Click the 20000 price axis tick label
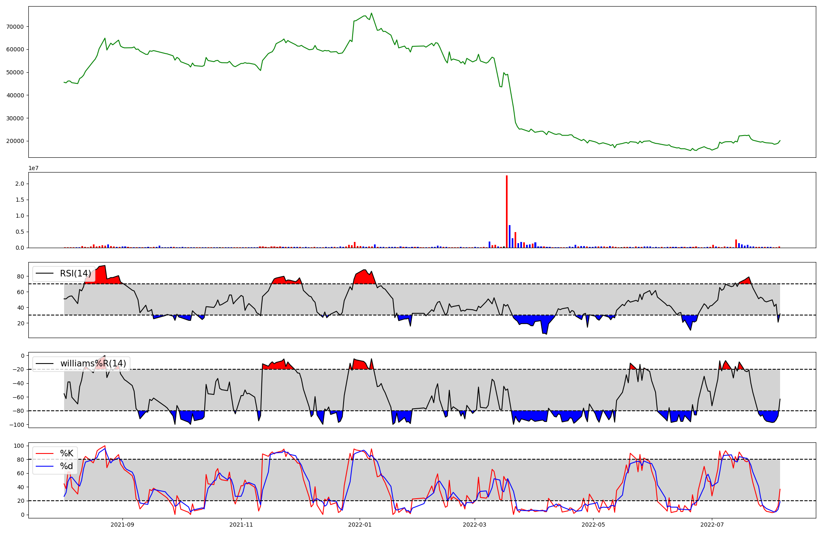The width and height of the screenshot is (822, 534). point(15,141)
